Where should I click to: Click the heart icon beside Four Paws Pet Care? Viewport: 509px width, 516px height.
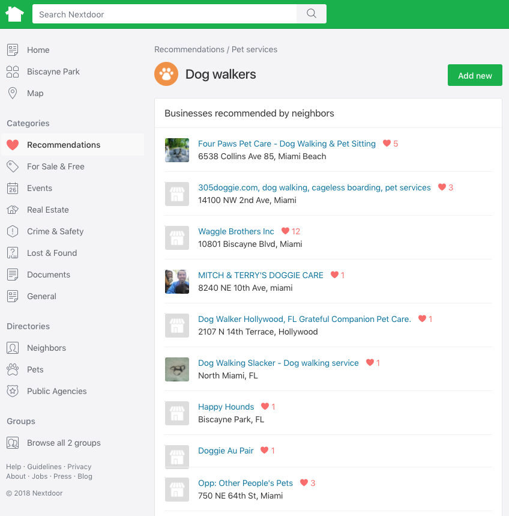387,144
